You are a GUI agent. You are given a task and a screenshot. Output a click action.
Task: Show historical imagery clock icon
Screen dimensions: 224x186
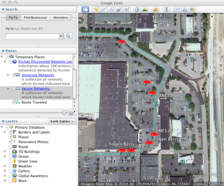click(137, 9)
